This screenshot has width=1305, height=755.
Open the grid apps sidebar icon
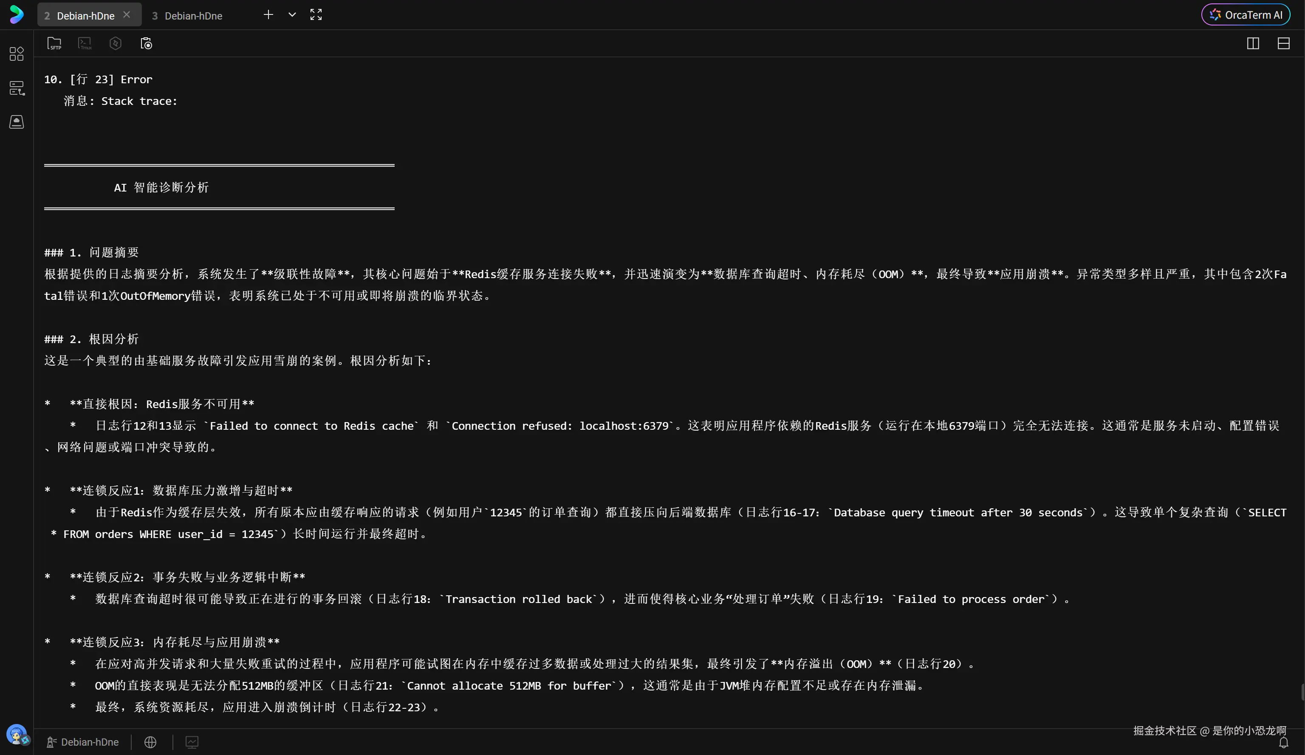point(17,54)
